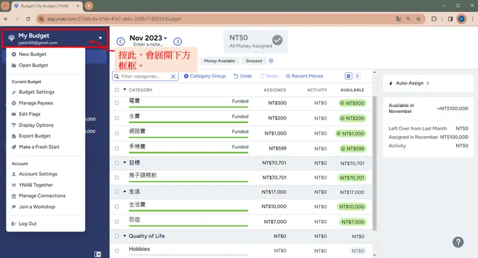The width and height of the screenshot is (478, 258).
Task: Open the My Budget dropdown arrow
Action: [100, 38]
